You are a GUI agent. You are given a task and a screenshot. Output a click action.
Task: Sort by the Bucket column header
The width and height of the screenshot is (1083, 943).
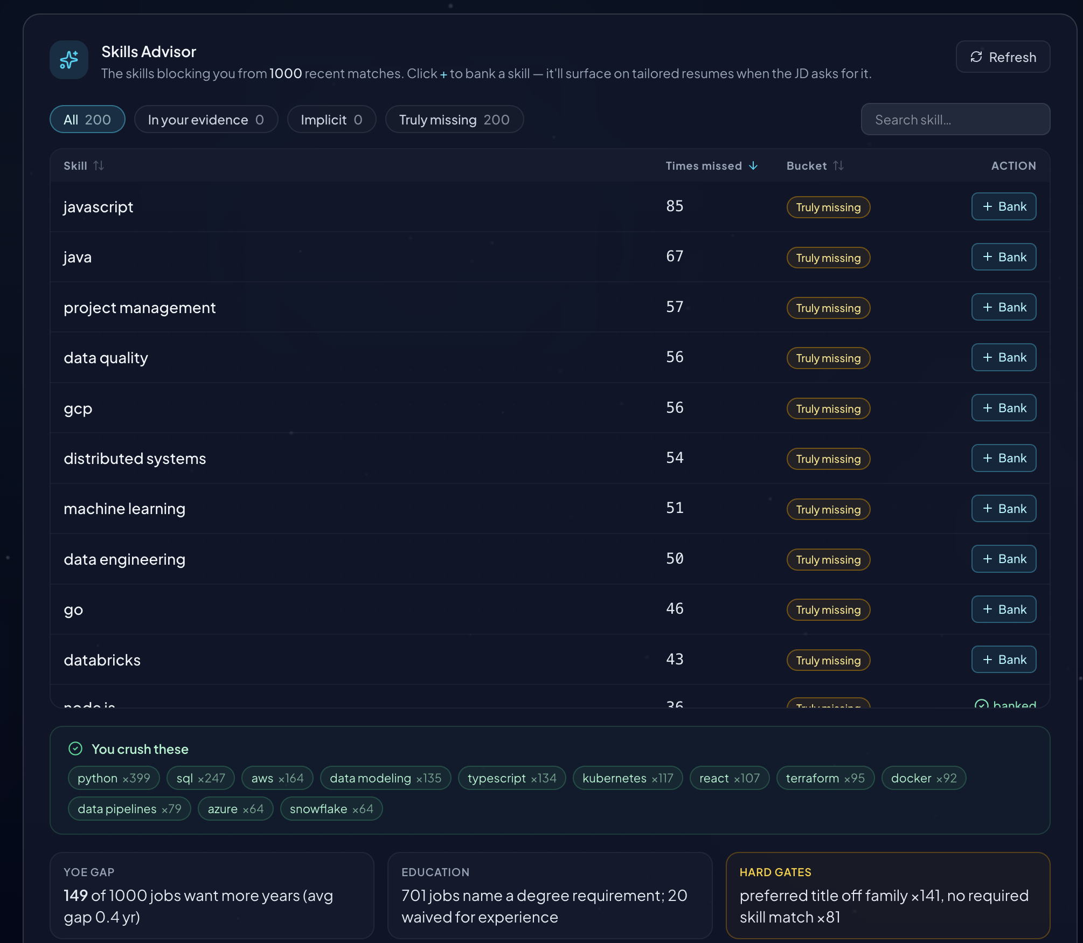(x=815, y=166)
